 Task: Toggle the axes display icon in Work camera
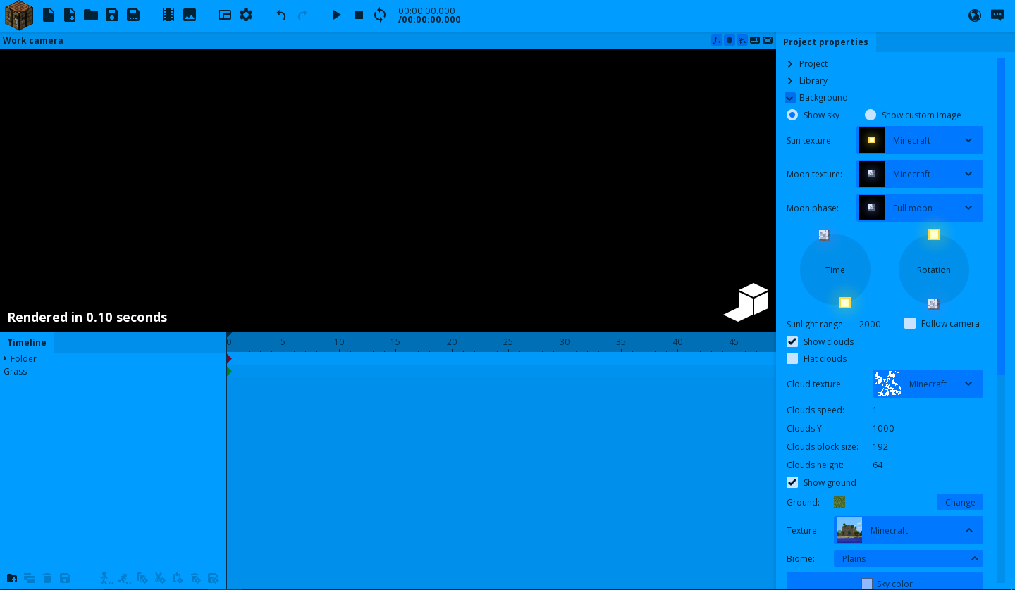coord(717,40)
